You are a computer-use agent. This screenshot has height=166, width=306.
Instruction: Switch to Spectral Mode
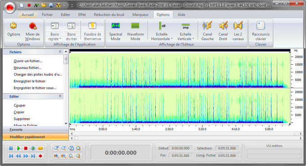pyautogui.click(x=116, y=31)
